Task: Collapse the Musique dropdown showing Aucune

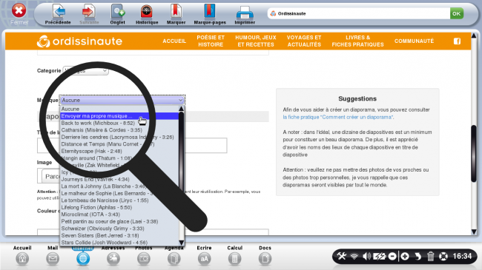Action: coord(122,101)
